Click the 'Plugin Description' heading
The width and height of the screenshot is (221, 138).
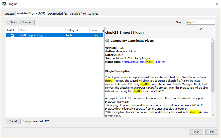click(x=118, y=71)
